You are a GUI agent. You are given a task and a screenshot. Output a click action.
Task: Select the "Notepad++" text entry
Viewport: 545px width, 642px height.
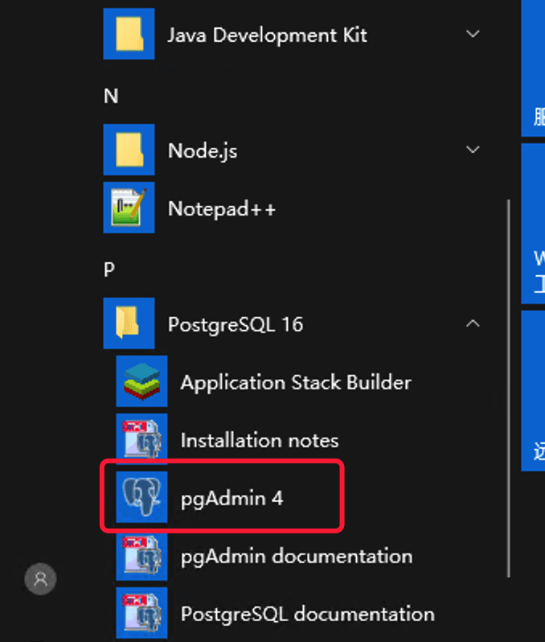(x=222, y=209)
